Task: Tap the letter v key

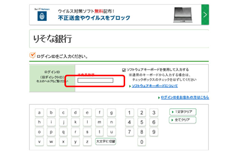Action: 39,142
